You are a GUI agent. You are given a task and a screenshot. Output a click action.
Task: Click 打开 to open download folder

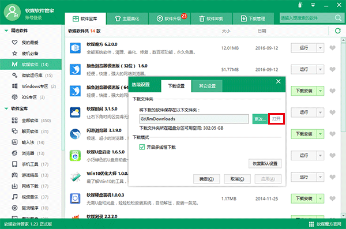point(276,119)
